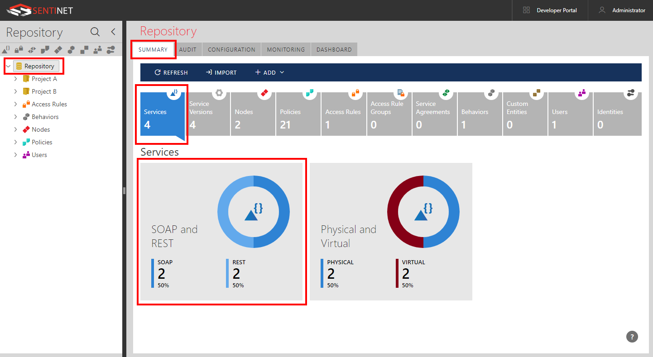The width and height of the screenshot is (653, 357).
Task: Collapse the sidebar with the left arrow icon
Action: pos(113,32)
